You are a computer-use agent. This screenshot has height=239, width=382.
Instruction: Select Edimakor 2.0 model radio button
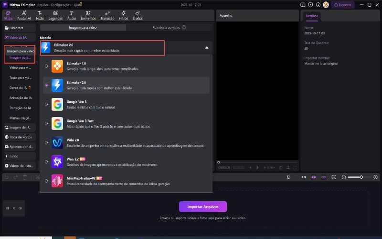click(46, 86)
